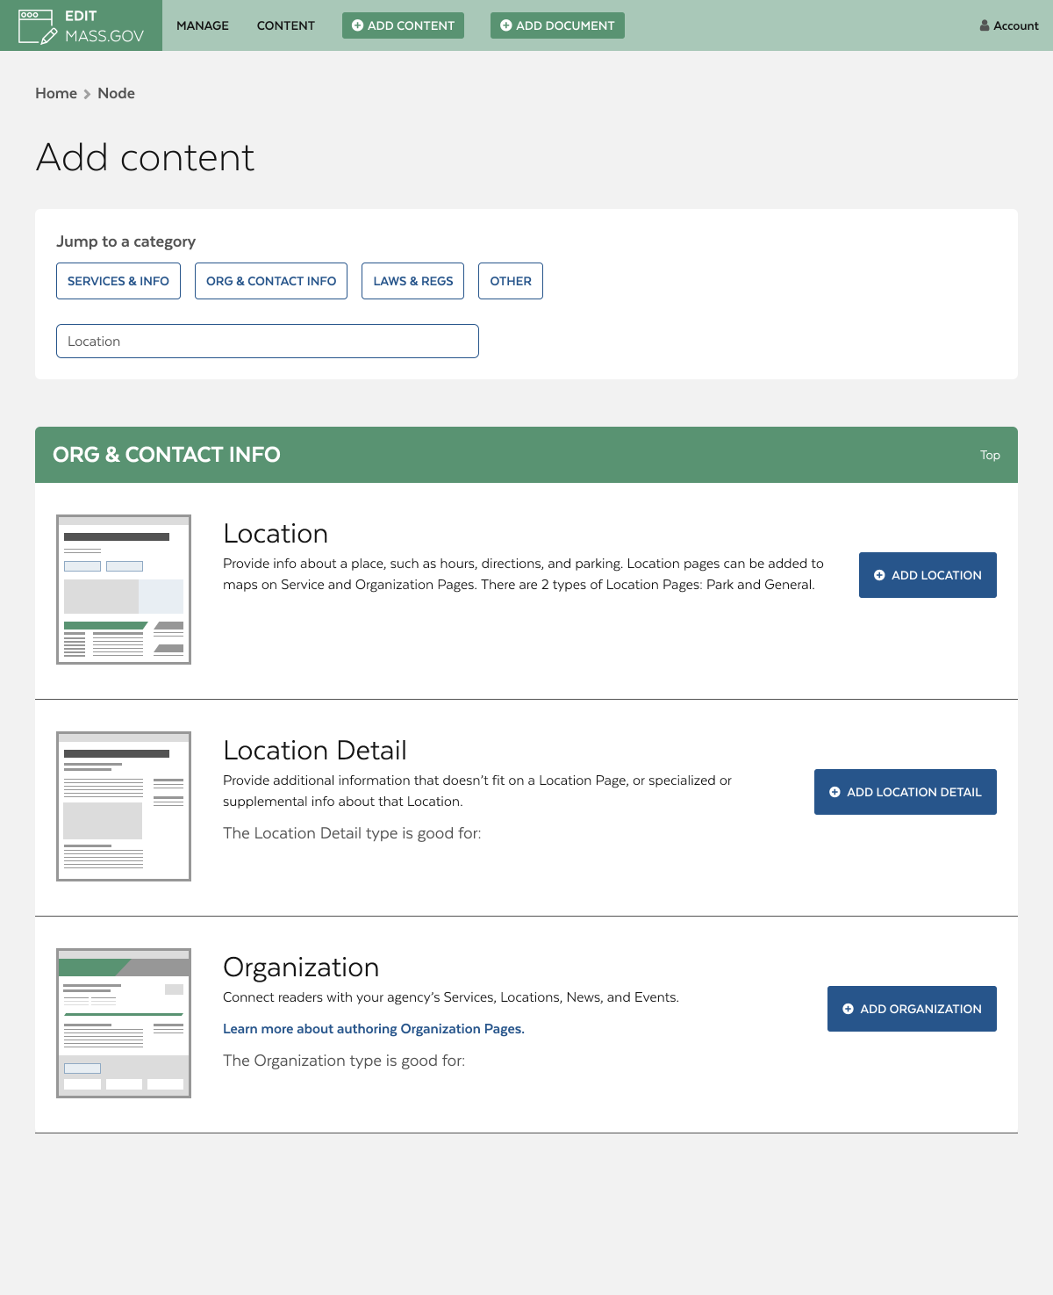Select the Other category
This screenshot has height=1295, width=1053.
click(x=510, y=281)
